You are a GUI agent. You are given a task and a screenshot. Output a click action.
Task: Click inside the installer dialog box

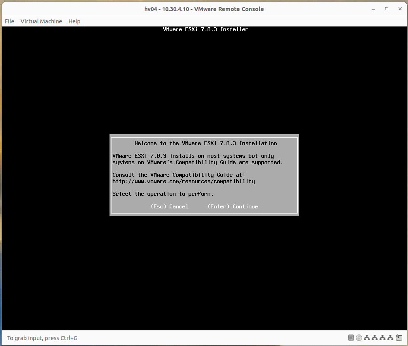tap(204, 175)
